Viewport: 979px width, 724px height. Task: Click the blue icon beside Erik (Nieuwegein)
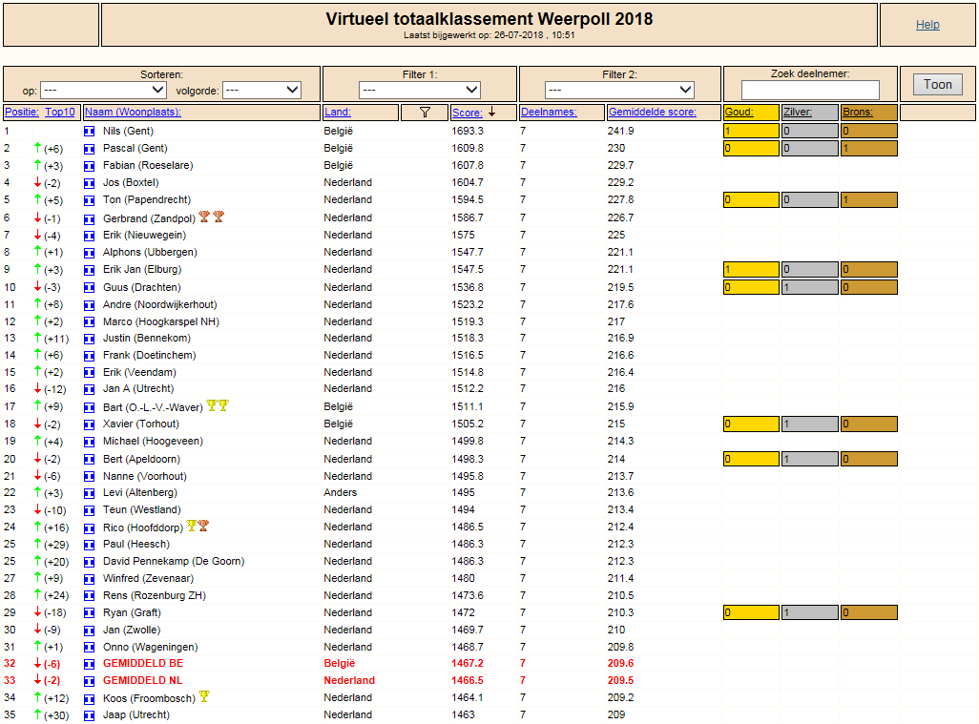coord(90,236)
